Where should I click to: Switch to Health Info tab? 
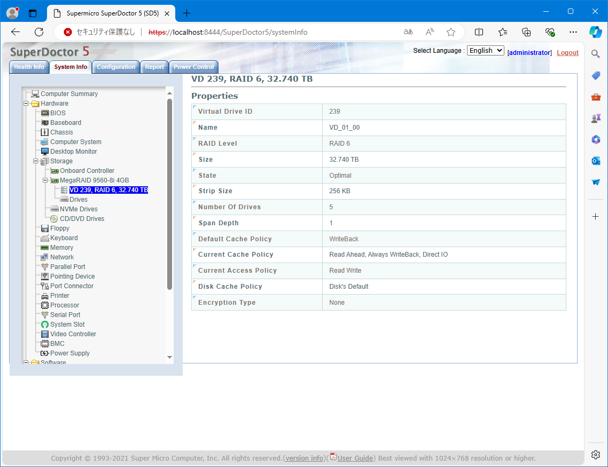coord(29,67)
